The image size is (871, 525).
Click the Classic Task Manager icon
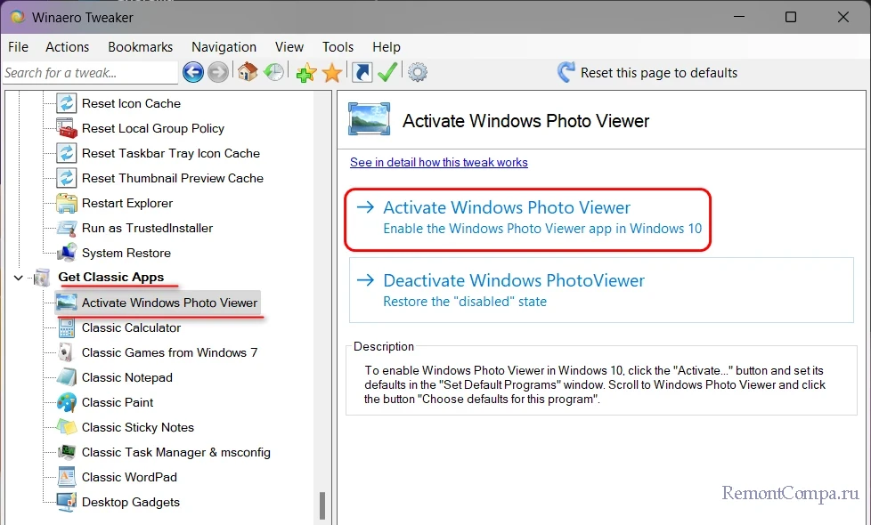[67, 452]
